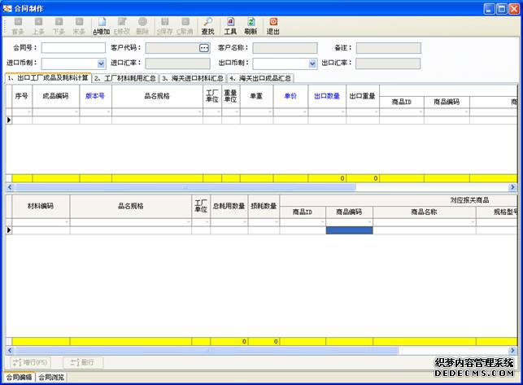Open the 合同浏览 bottom tab
This screenshot has width=523, height=385.
tap(51, 378)
